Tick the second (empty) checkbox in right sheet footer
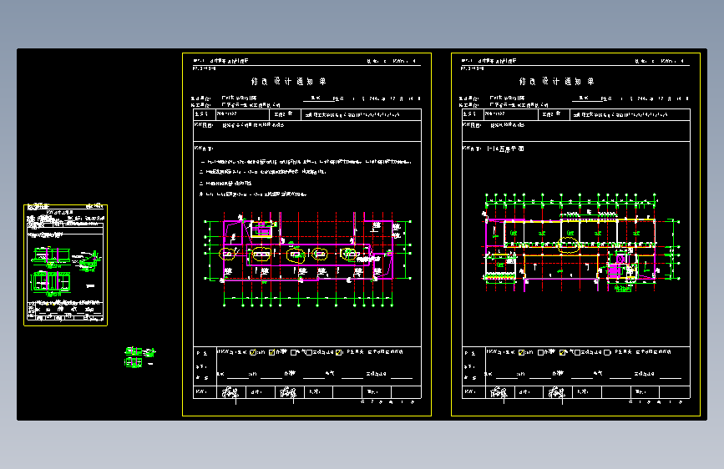Image resolution: width=724 pixels, height=469 pixels. coord(540,352)
